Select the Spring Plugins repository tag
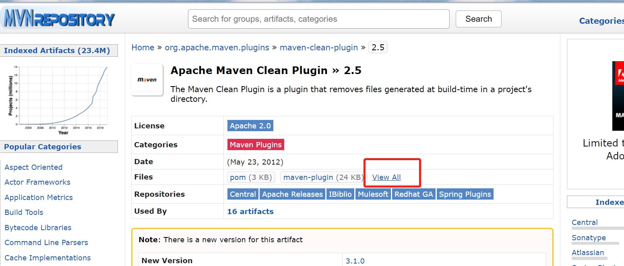 coord(465,194)
